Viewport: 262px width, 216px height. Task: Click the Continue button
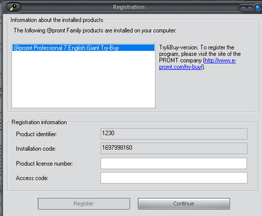click(x=184, y=204)
